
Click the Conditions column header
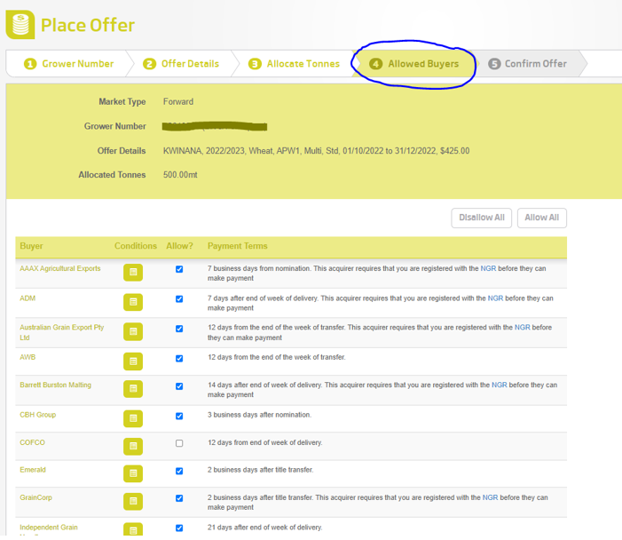click(x=136, y=246)
